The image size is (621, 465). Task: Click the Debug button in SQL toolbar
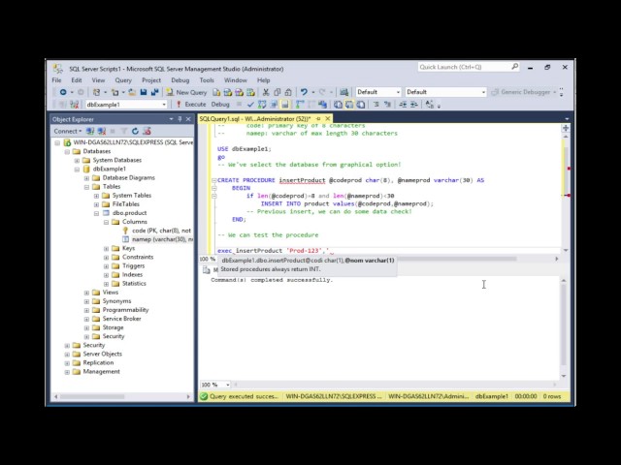click(x=220, y=105)
